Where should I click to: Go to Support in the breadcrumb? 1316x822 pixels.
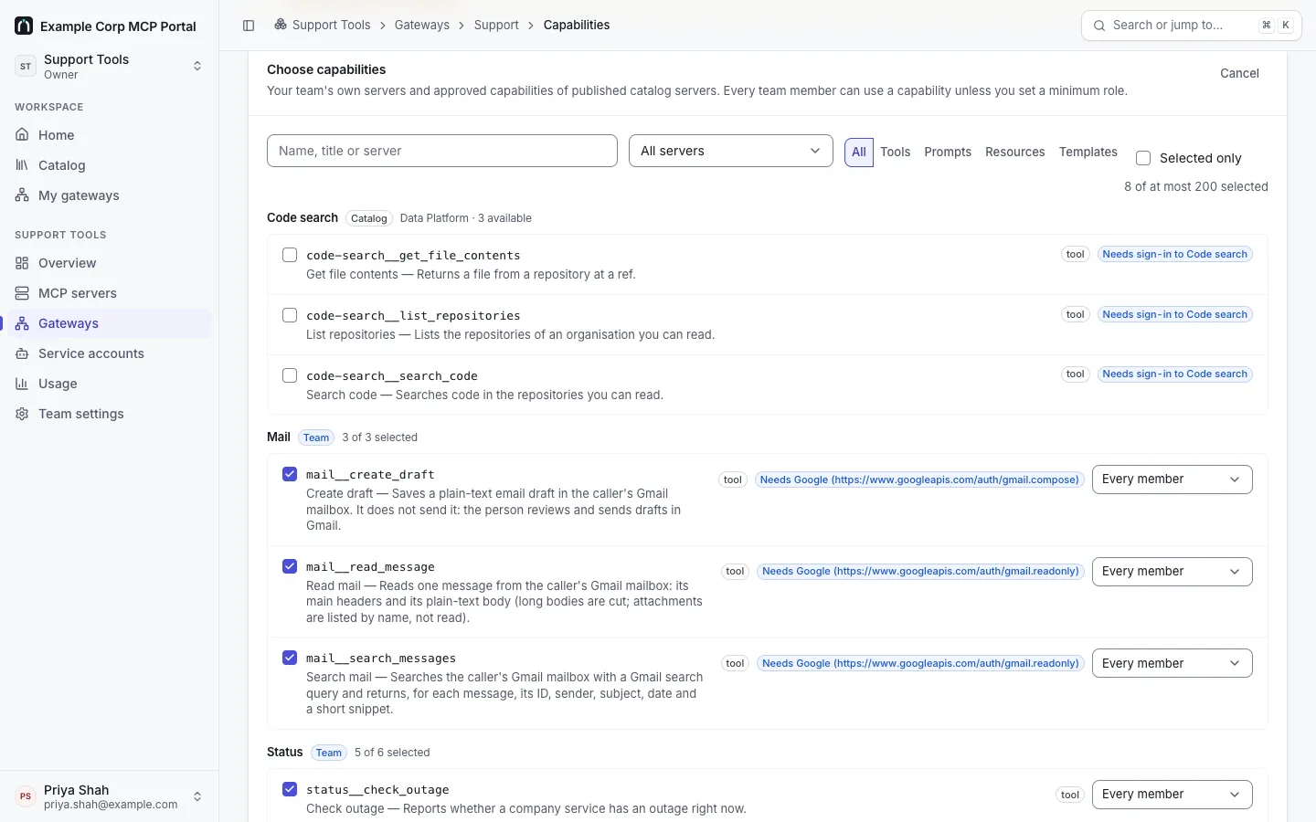tap(496, 25)
